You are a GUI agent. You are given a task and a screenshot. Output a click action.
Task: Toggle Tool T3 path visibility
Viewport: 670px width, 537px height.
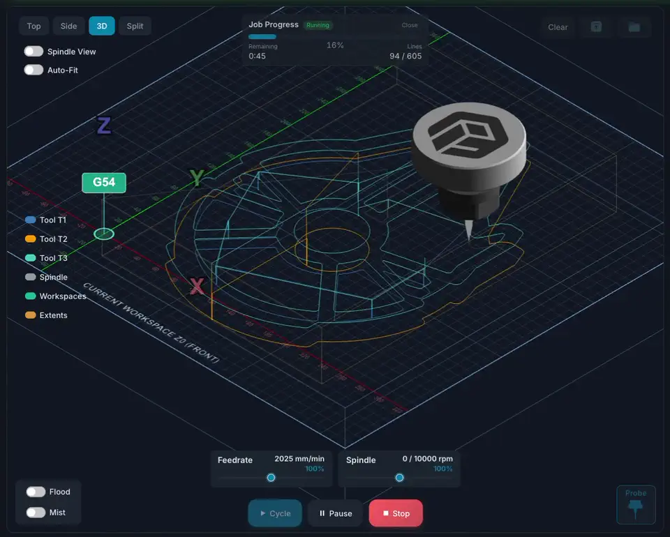point(46,258)
